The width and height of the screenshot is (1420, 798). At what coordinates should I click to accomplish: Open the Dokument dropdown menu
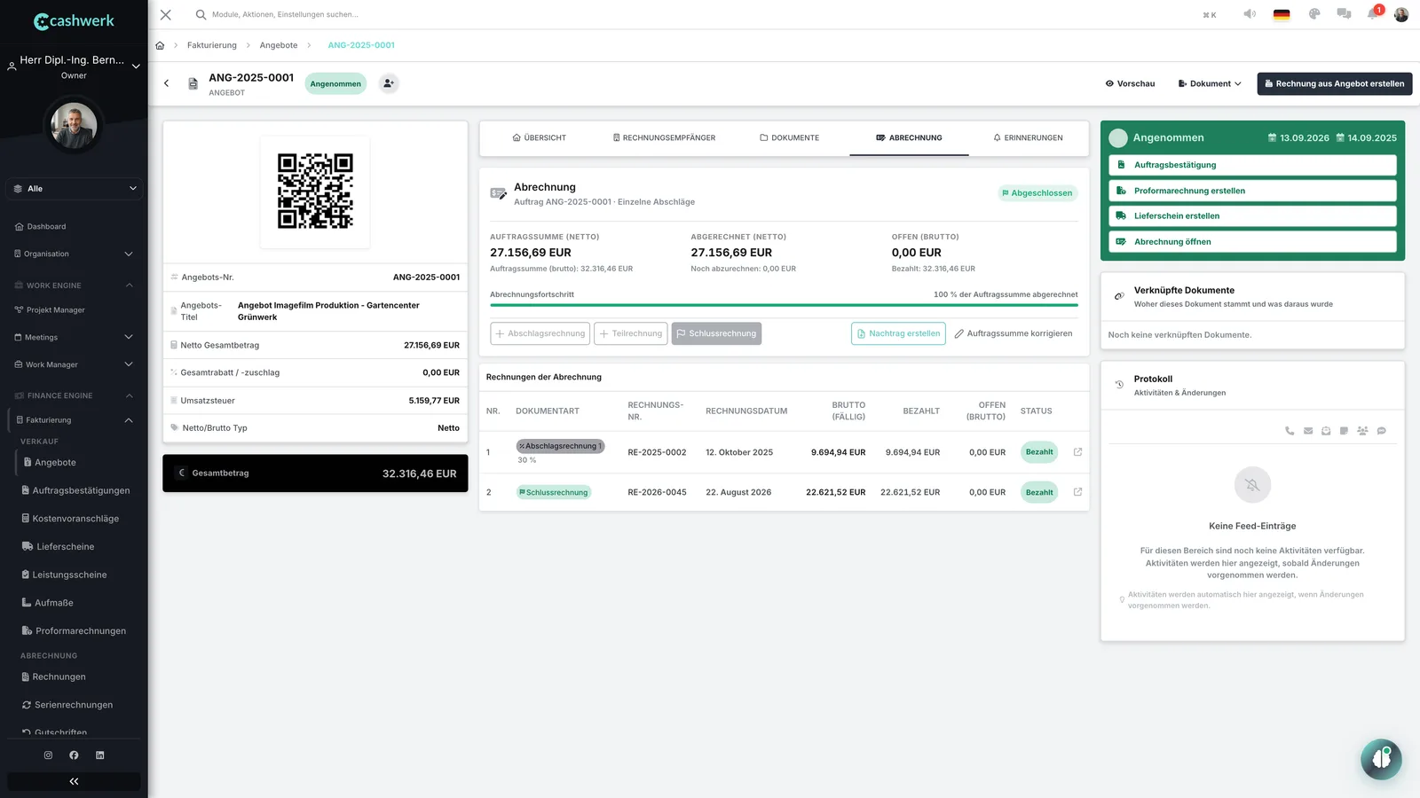[x=1210, y=83]
